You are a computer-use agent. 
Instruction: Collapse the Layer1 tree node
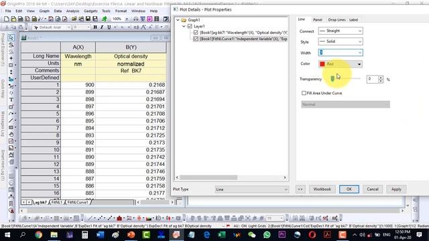[x=184, y=26]
